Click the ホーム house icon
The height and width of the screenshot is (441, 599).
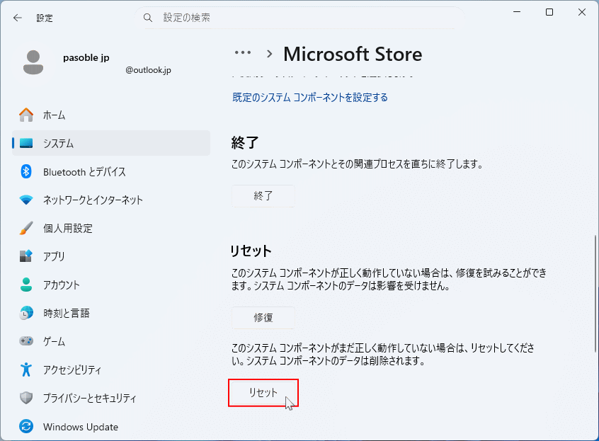26,115
